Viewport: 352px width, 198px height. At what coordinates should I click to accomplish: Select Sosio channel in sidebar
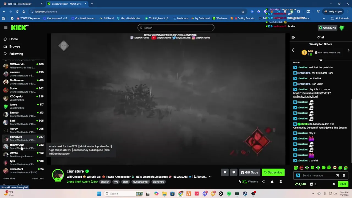coord(23,90)
